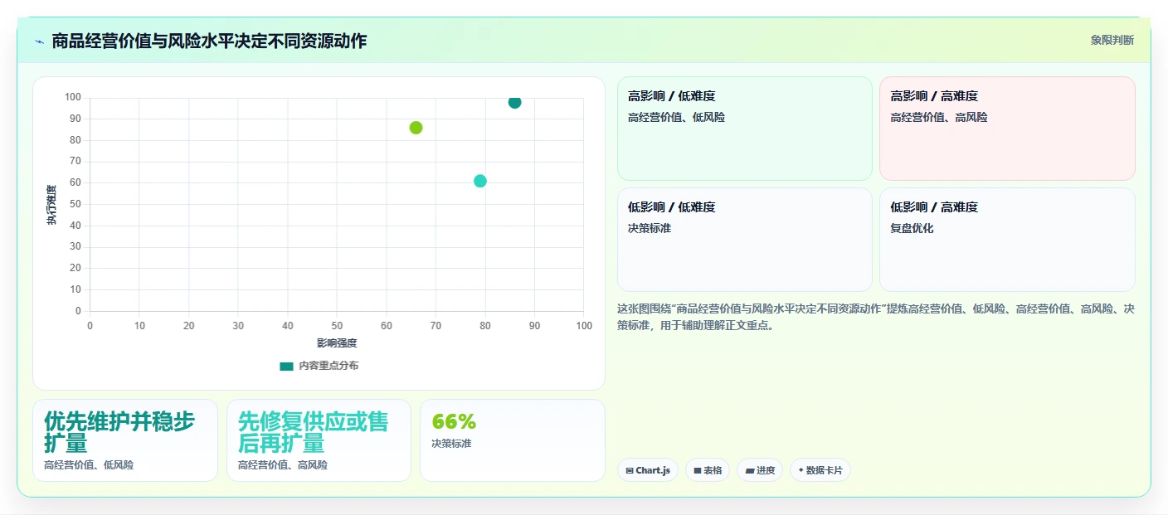Click 高经营价值、低风险 text in the green quadrant card
Viewport: 1168px width, 515px height.
tap(676, 118)
